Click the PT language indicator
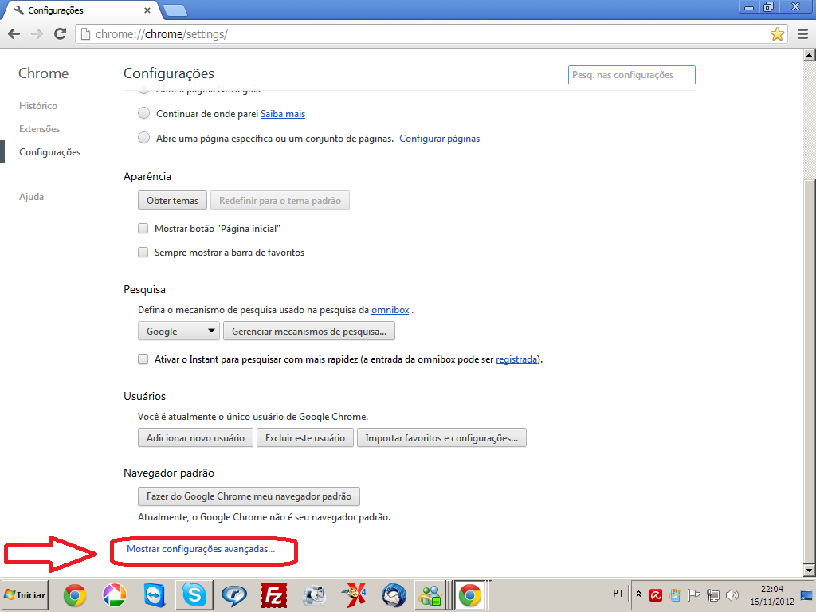Viewport: 816px width, 612px height. pyautogui.click(x=618, y=593)
